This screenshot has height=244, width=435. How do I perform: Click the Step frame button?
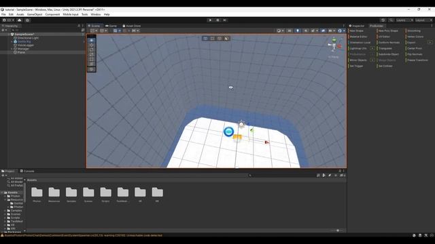(x=225, y=20)
